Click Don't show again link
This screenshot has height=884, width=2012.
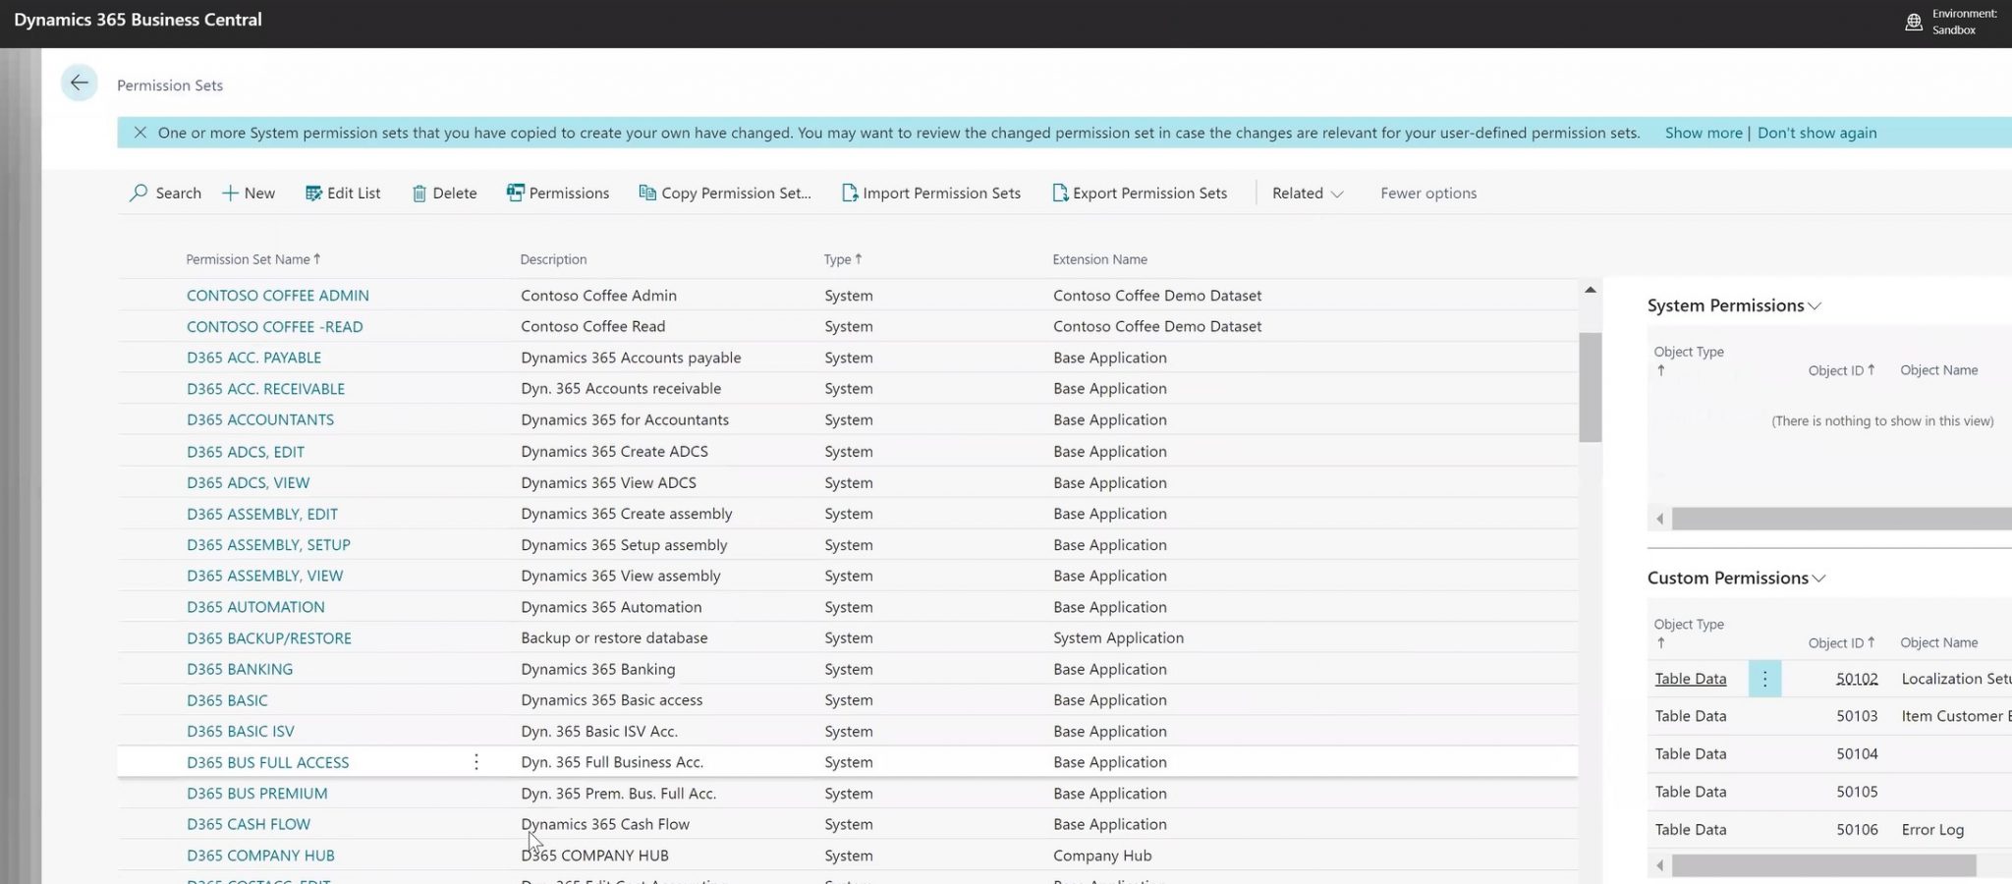tap(1816, 133)
